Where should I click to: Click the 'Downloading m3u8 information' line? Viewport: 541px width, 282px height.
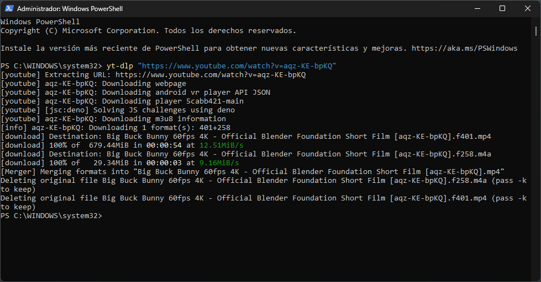113,118
